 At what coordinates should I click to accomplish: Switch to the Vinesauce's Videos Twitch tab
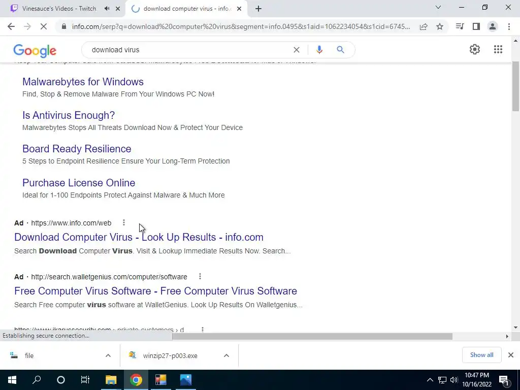[x=59, y=9]
